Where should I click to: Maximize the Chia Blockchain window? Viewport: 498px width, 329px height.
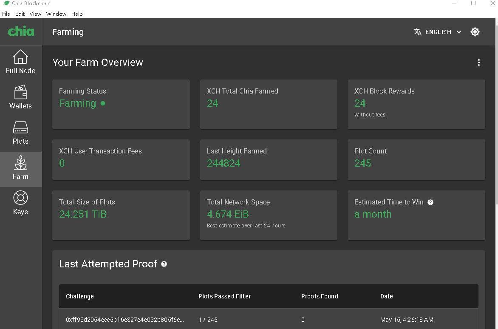[x=473, y=3]
